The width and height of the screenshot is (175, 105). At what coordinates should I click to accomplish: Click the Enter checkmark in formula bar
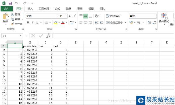pos(41,36)
